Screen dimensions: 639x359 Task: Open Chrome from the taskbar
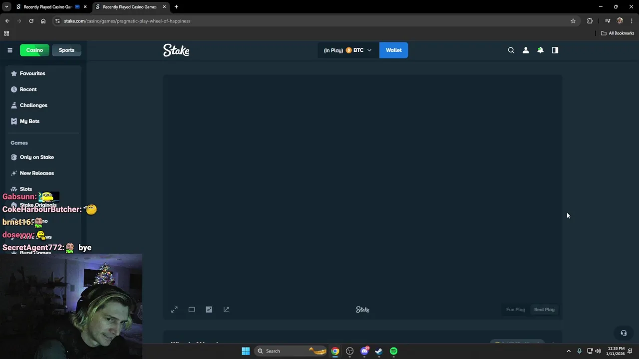[335, 351]
